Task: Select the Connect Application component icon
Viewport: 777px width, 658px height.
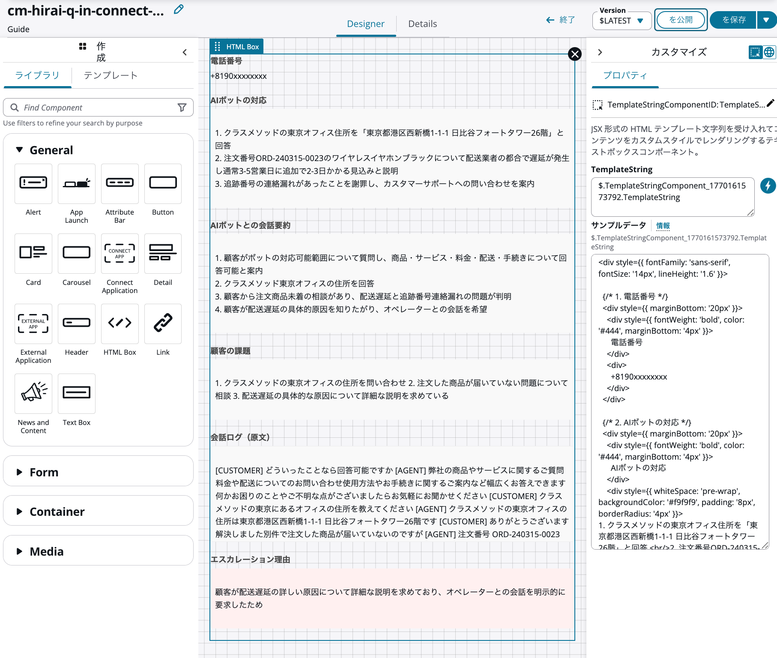Action: (120, 254)
